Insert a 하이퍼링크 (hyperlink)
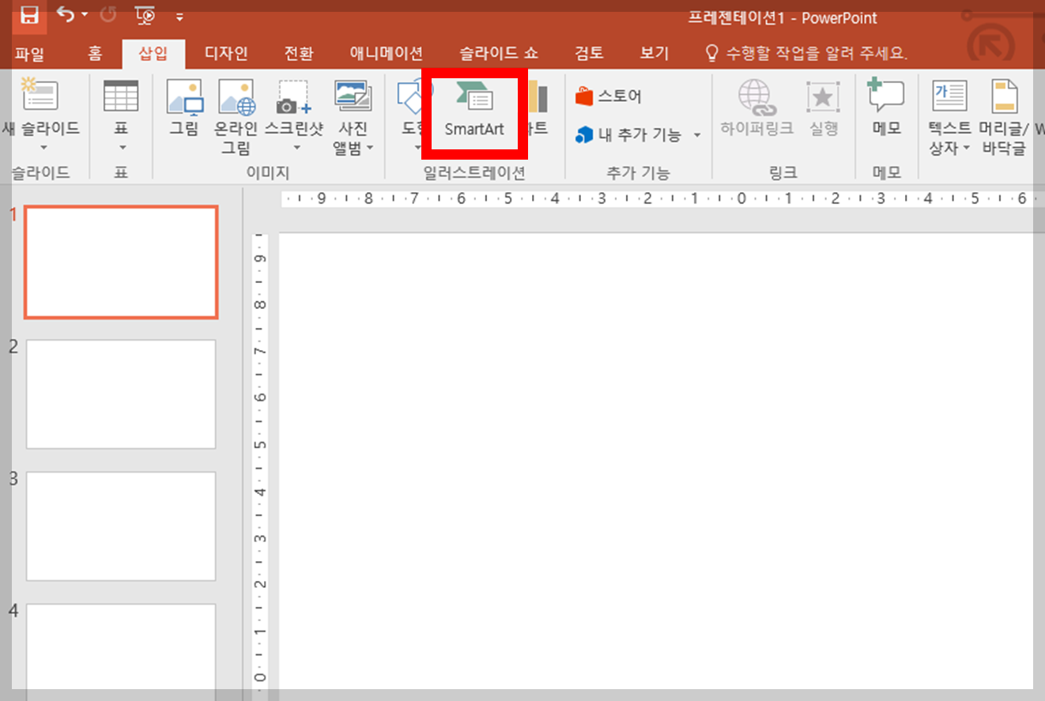The height and width of the screenshot is (701, 1045). 756,111
